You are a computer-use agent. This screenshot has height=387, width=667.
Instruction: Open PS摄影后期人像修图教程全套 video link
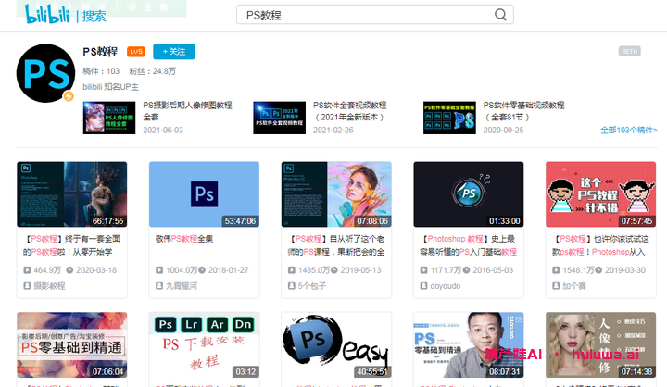click(x=185, y=111)
